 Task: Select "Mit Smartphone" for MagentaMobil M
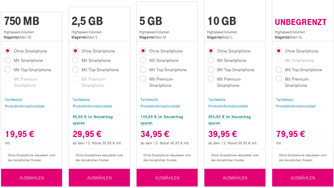(x=143, y=60)
